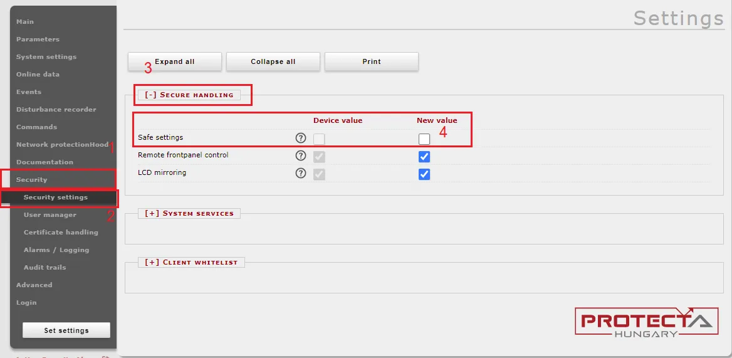
Task: Toggle the Security menu group
Action: point(32,180)
